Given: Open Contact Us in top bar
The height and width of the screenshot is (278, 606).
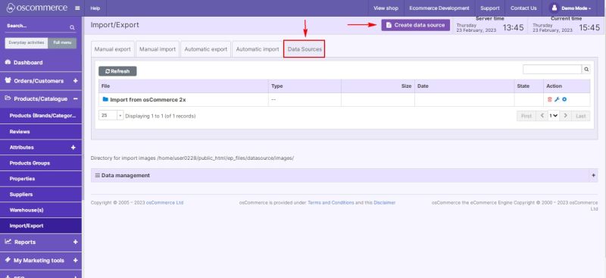Looking at the screenshot, I should coord(523,8).
